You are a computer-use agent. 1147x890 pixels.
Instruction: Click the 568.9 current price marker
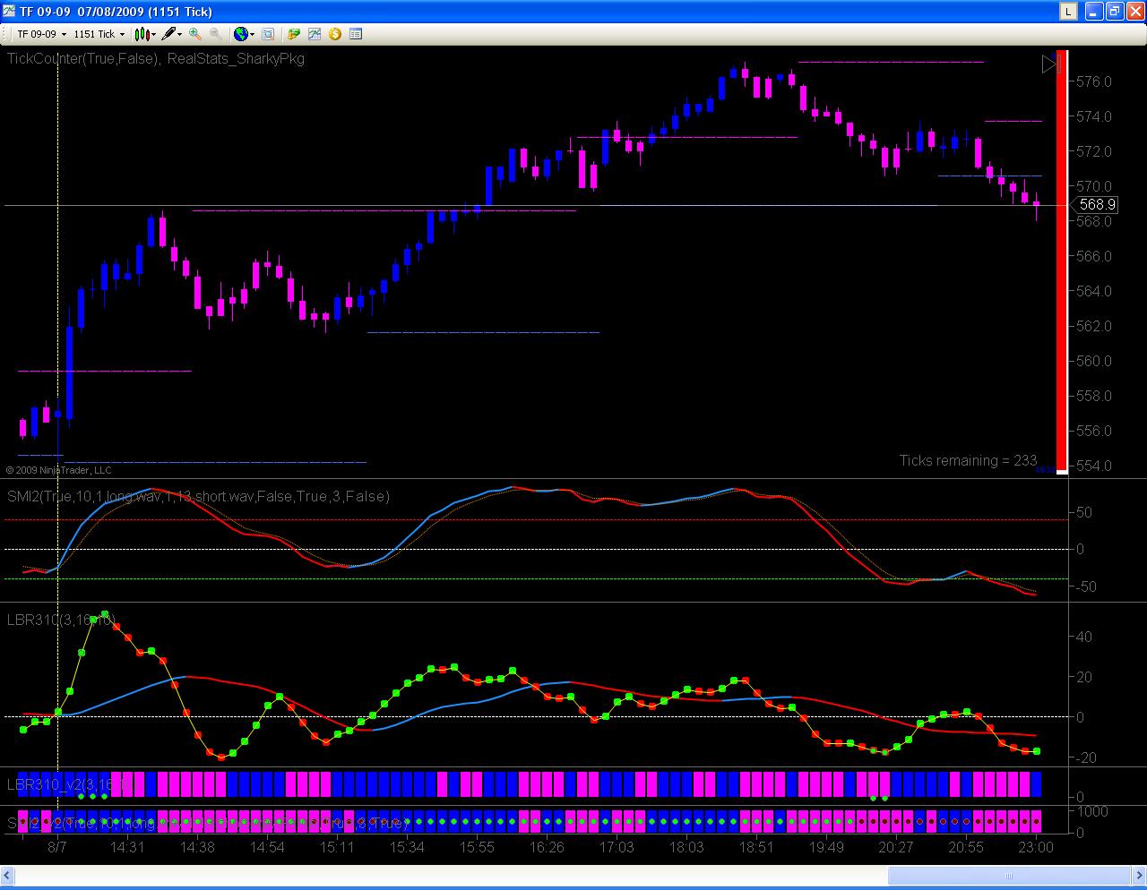coord(1097,205)
